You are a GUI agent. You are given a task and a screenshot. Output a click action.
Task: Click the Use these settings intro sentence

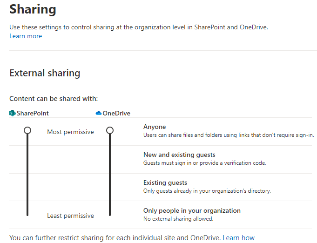139,27
